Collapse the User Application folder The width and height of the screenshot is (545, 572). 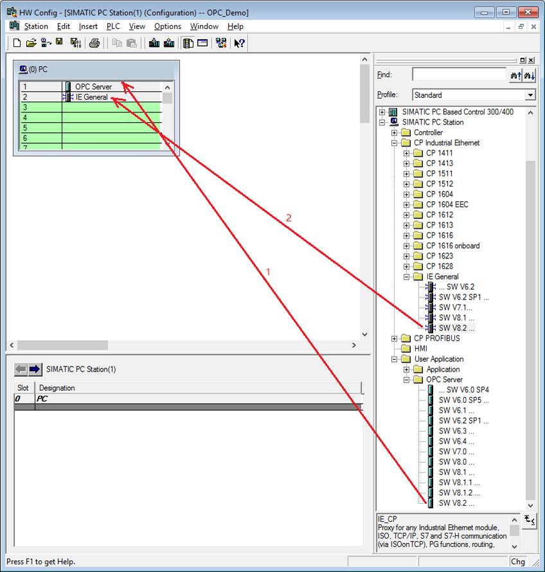(395, 359)
